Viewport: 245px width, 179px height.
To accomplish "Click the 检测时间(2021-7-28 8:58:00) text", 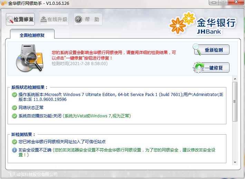I will pyautogui.click(x=80, y=64).
